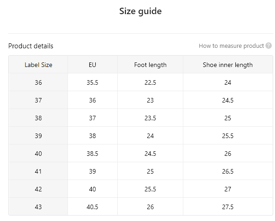Click the Foot length column header
275x221 pixels.
150,65
